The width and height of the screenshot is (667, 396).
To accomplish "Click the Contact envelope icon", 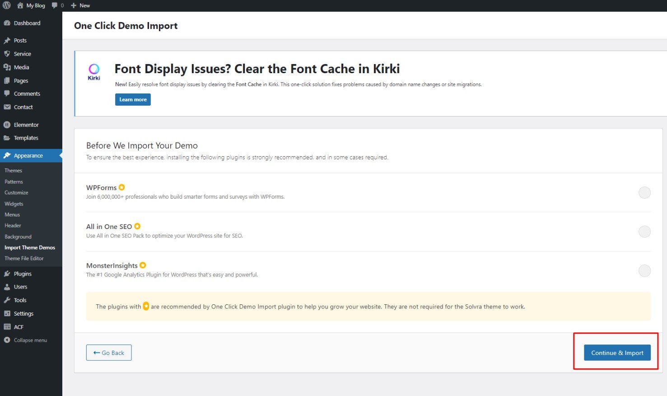I will [7, 107].
